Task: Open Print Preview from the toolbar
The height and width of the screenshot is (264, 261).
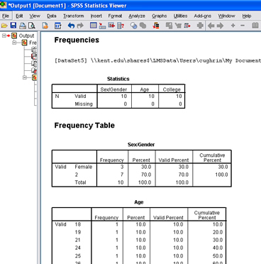Action: tap(31, 26)
